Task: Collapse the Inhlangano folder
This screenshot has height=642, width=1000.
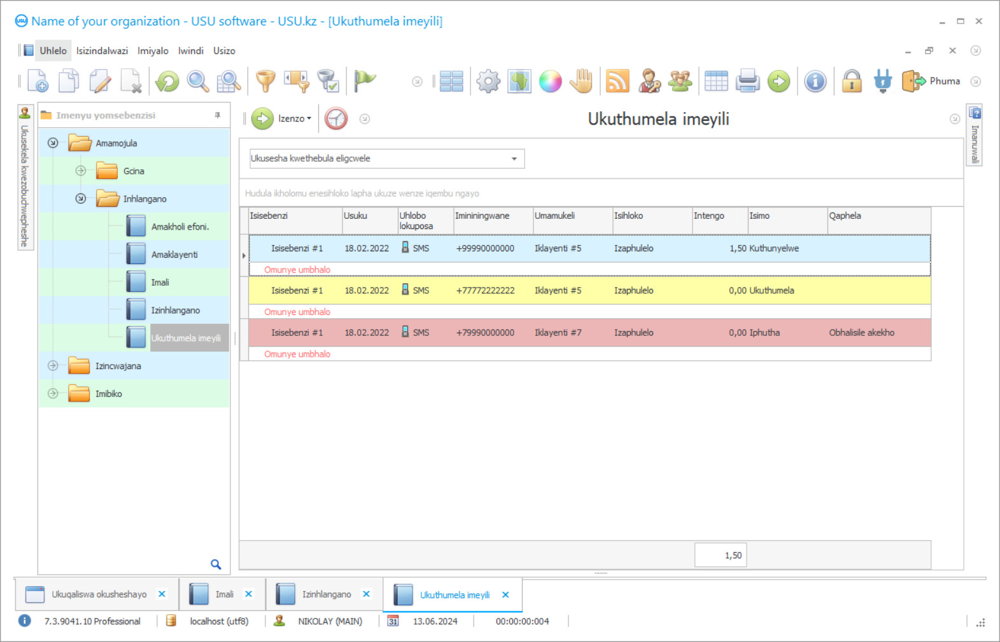Action: pyautogui.click(x=81, y=199)
